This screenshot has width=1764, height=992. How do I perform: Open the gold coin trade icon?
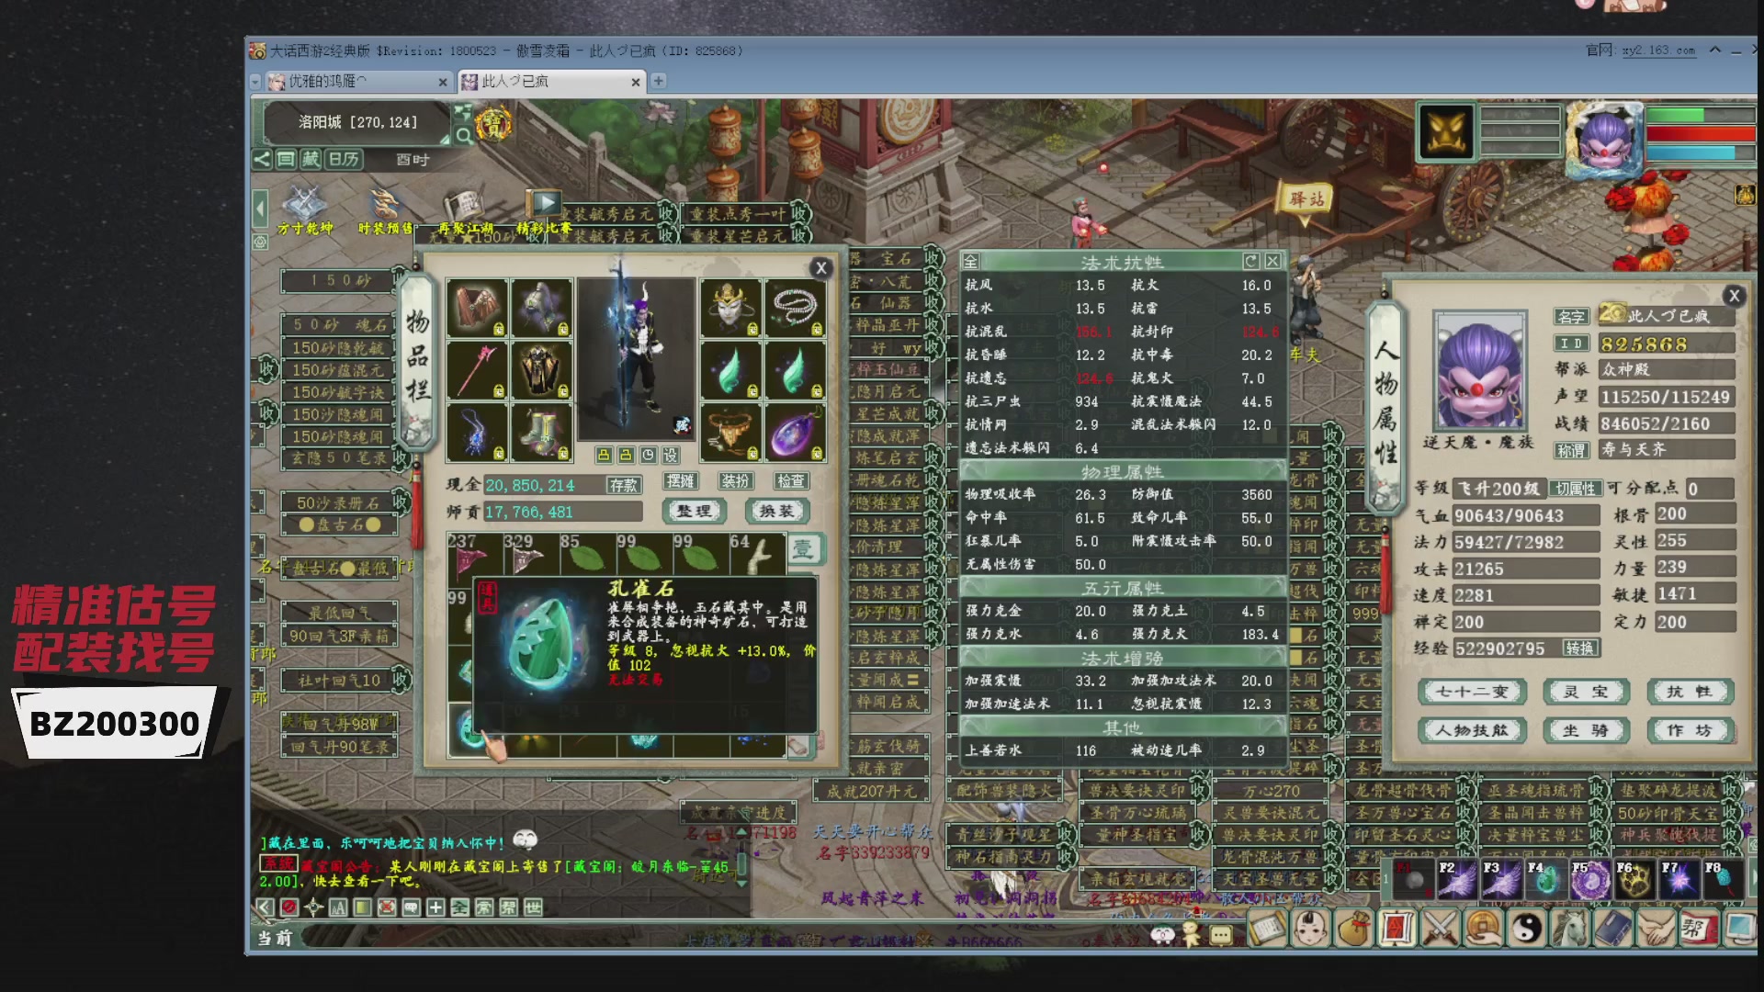pos(1483,930)
